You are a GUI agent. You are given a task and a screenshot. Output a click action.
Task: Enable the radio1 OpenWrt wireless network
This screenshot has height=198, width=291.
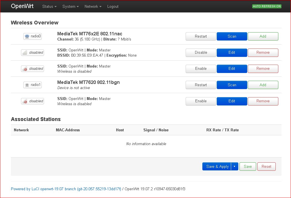[201, 101]
